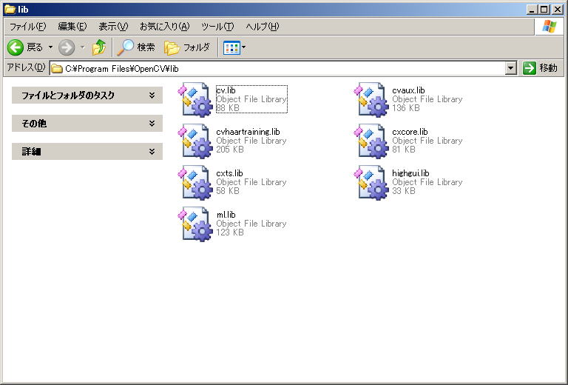Open the Views dropdown arrow
This screenshot has height=385, width=568.
(x=244, y=47)
